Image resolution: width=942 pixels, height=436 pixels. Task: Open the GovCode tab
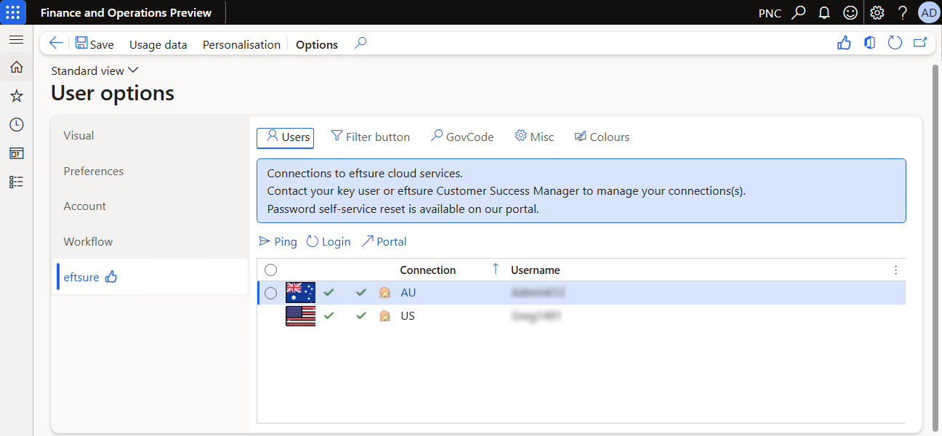pyautogui.click(x=462, y=137)
